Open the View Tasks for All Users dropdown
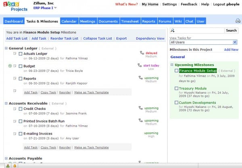The height and width of the screenshot is (168, 242). (x=203, y=42)
